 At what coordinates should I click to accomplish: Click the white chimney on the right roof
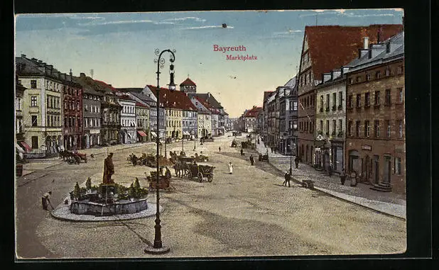click(x=366, y=43)
